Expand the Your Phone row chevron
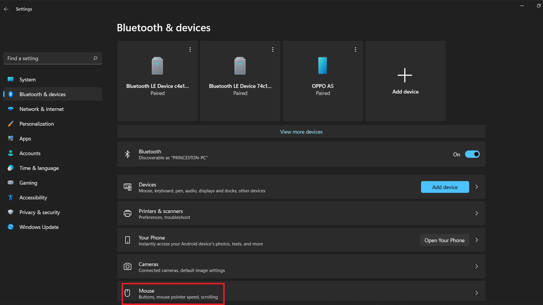The image size is (543, 305). click(477, 240)
